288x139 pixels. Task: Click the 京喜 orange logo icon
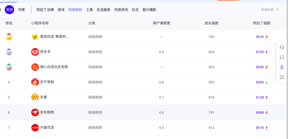click(35, 97)
